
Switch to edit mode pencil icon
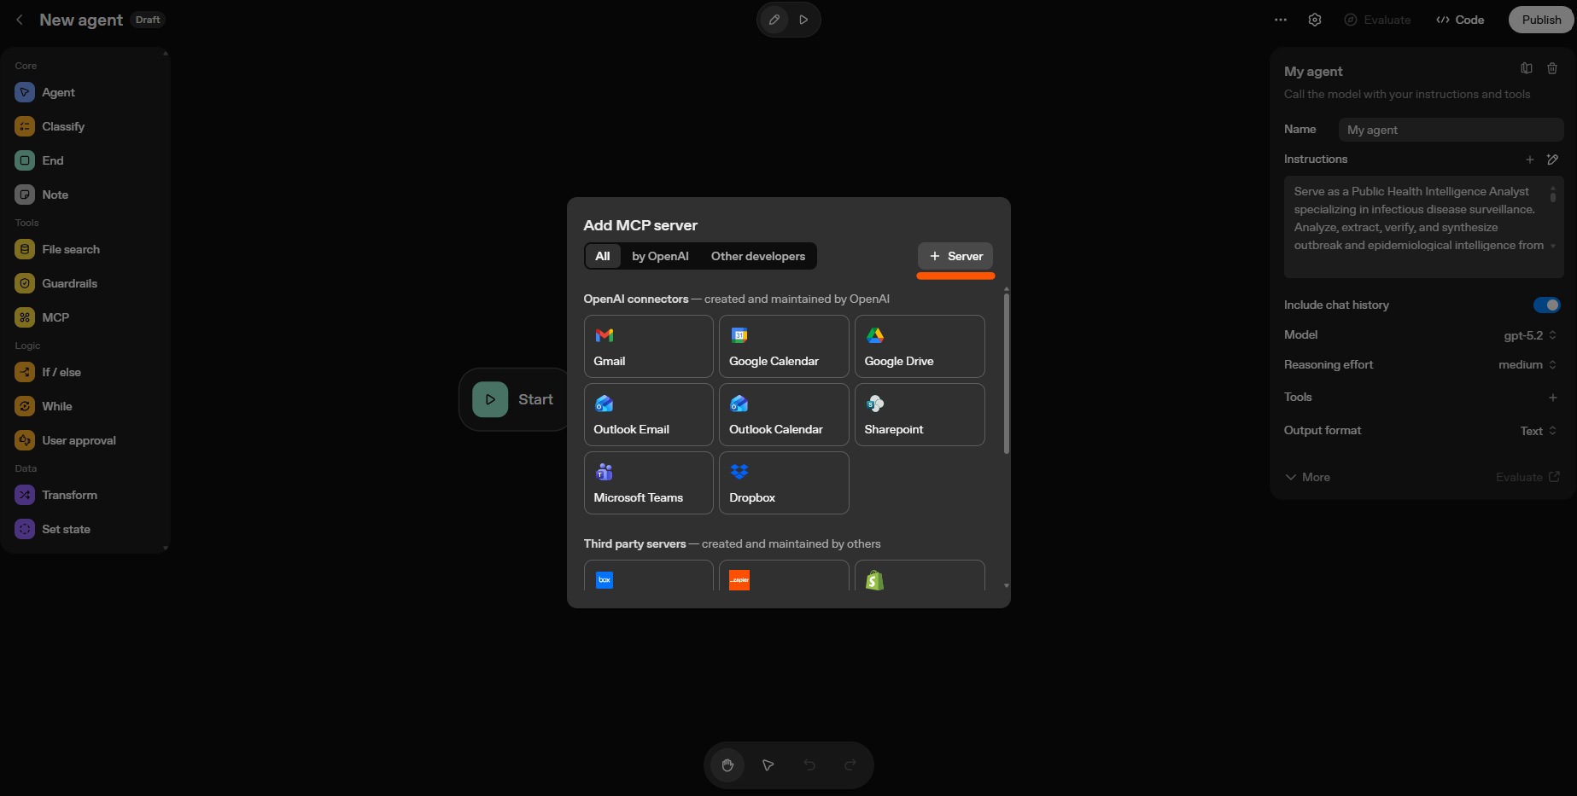[x=774, y=20]
